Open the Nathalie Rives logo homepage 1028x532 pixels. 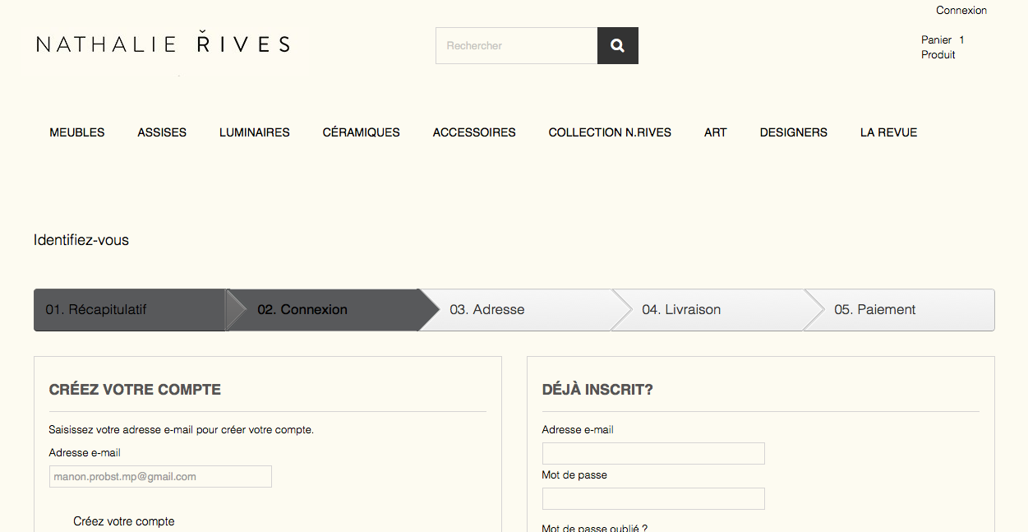coord(164,44)
